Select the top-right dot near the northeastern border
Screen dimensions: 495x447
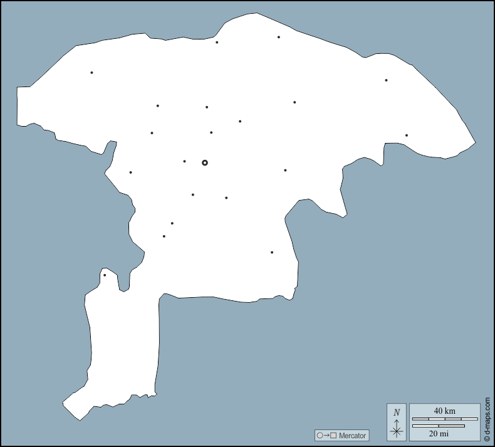[x=386, y=80]
